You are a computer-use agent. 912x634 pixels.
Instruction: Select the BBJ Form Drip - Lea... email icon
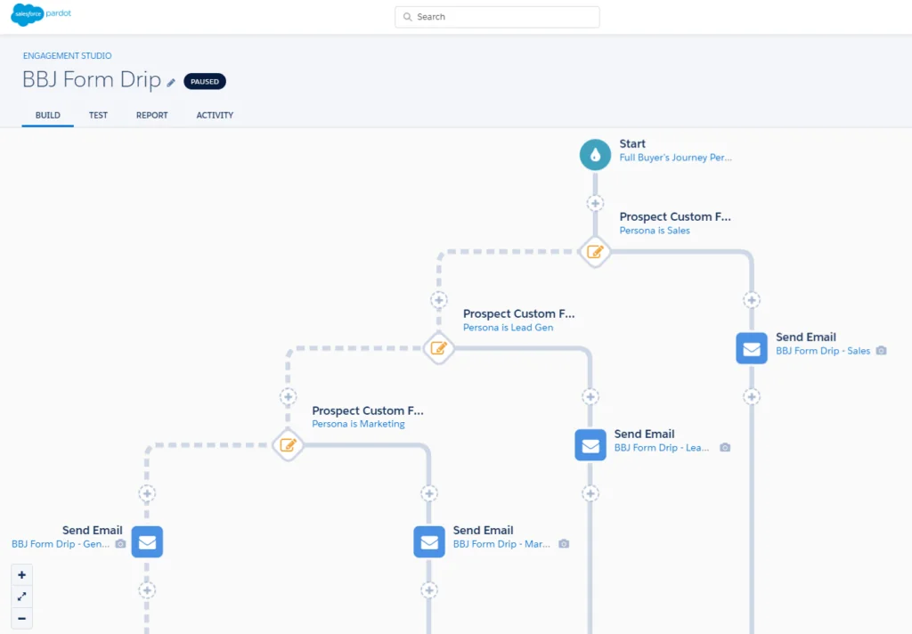pos(590,445)
